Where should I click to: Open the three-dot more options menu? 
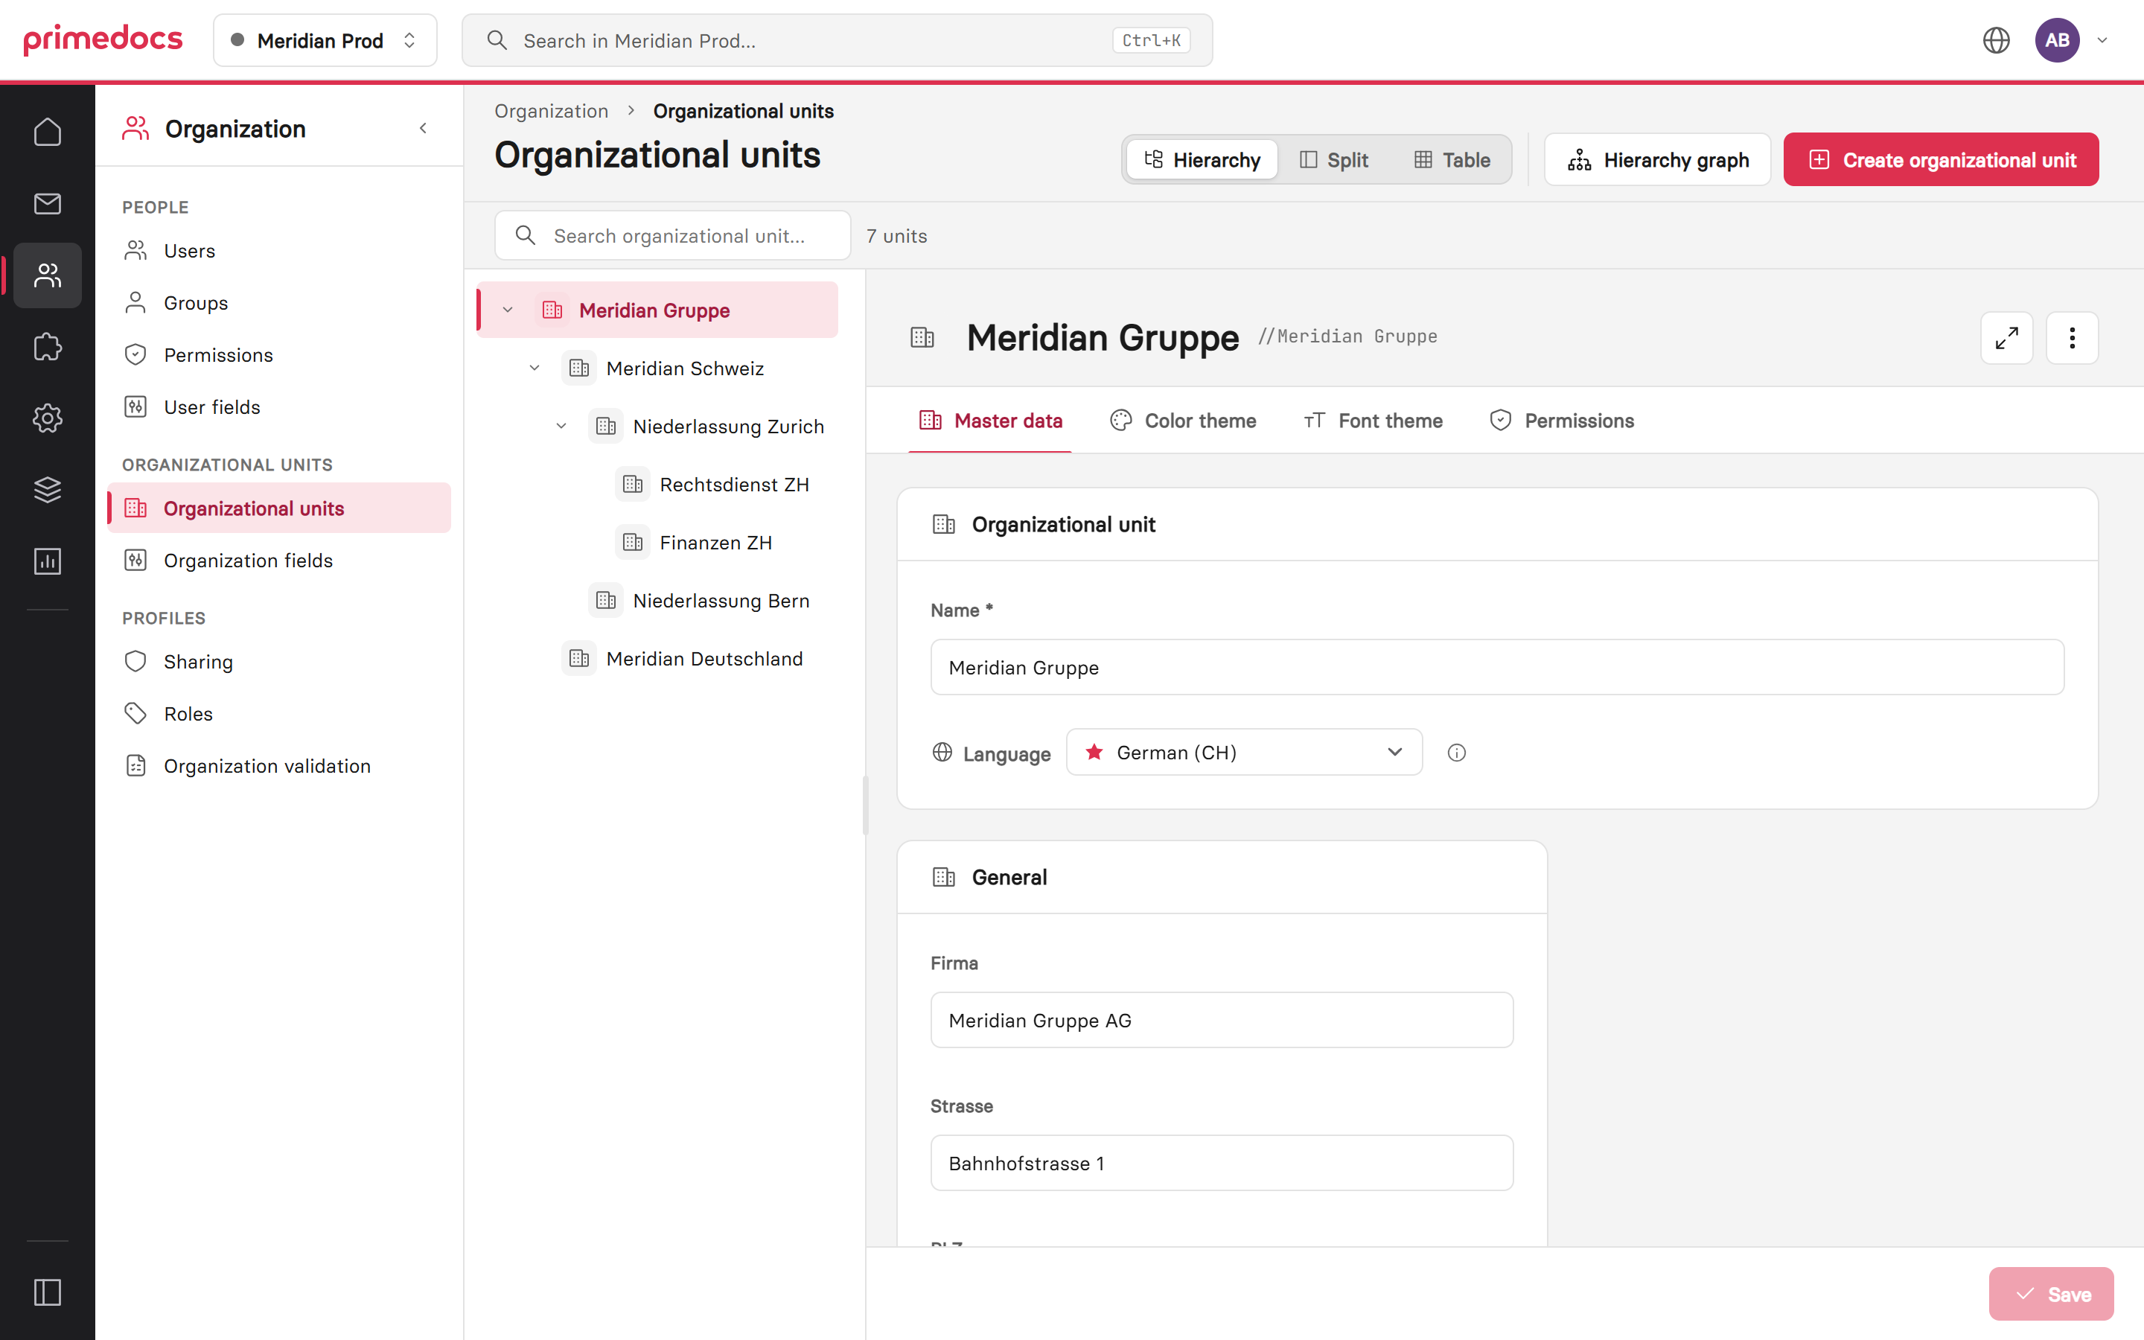tap(2073, 338)
